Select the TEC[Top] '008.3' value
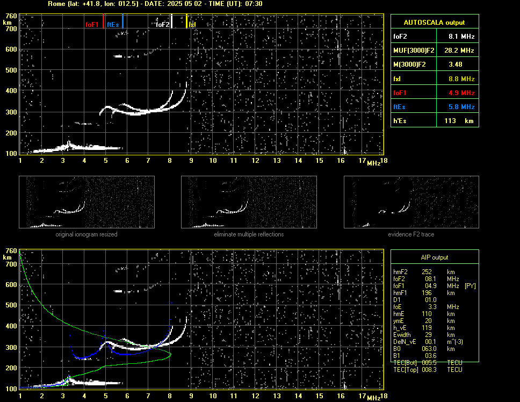520x402 pixels. (429, 370)
